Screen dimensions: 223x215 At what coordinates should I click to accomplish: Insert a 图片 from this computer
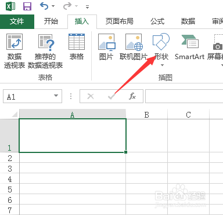tap(106, 47)
